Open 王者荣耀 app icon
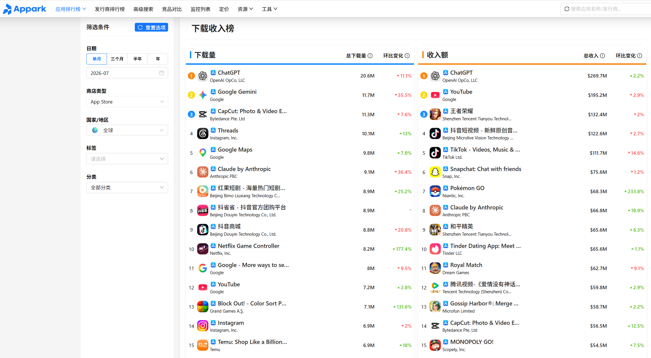Image resolution: width=651 pixels, height=358 pixels. (435, 115)
